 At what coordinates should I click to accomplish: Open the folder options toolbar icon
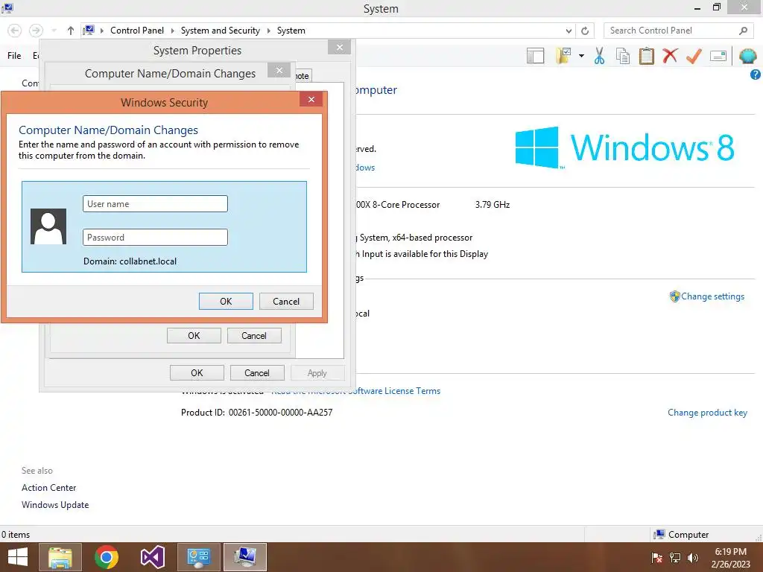pos(563,56)
